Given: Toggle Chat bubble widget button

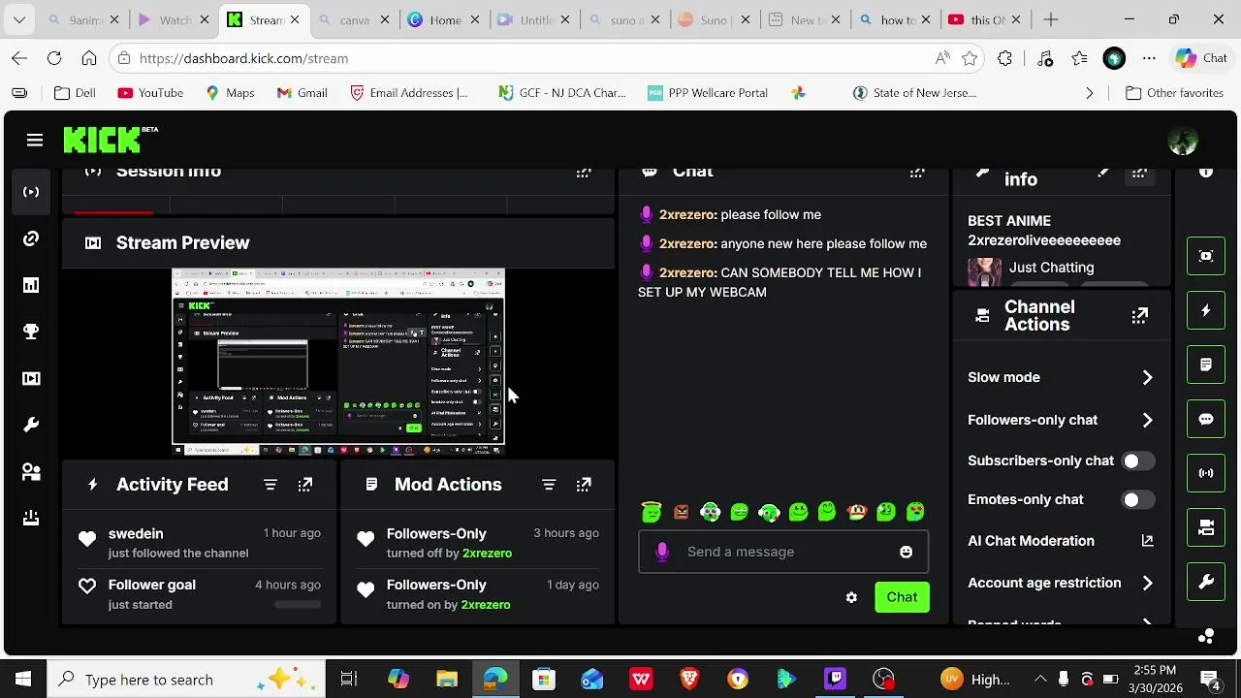Looking at the screenshot, I should coord(1206,419).
